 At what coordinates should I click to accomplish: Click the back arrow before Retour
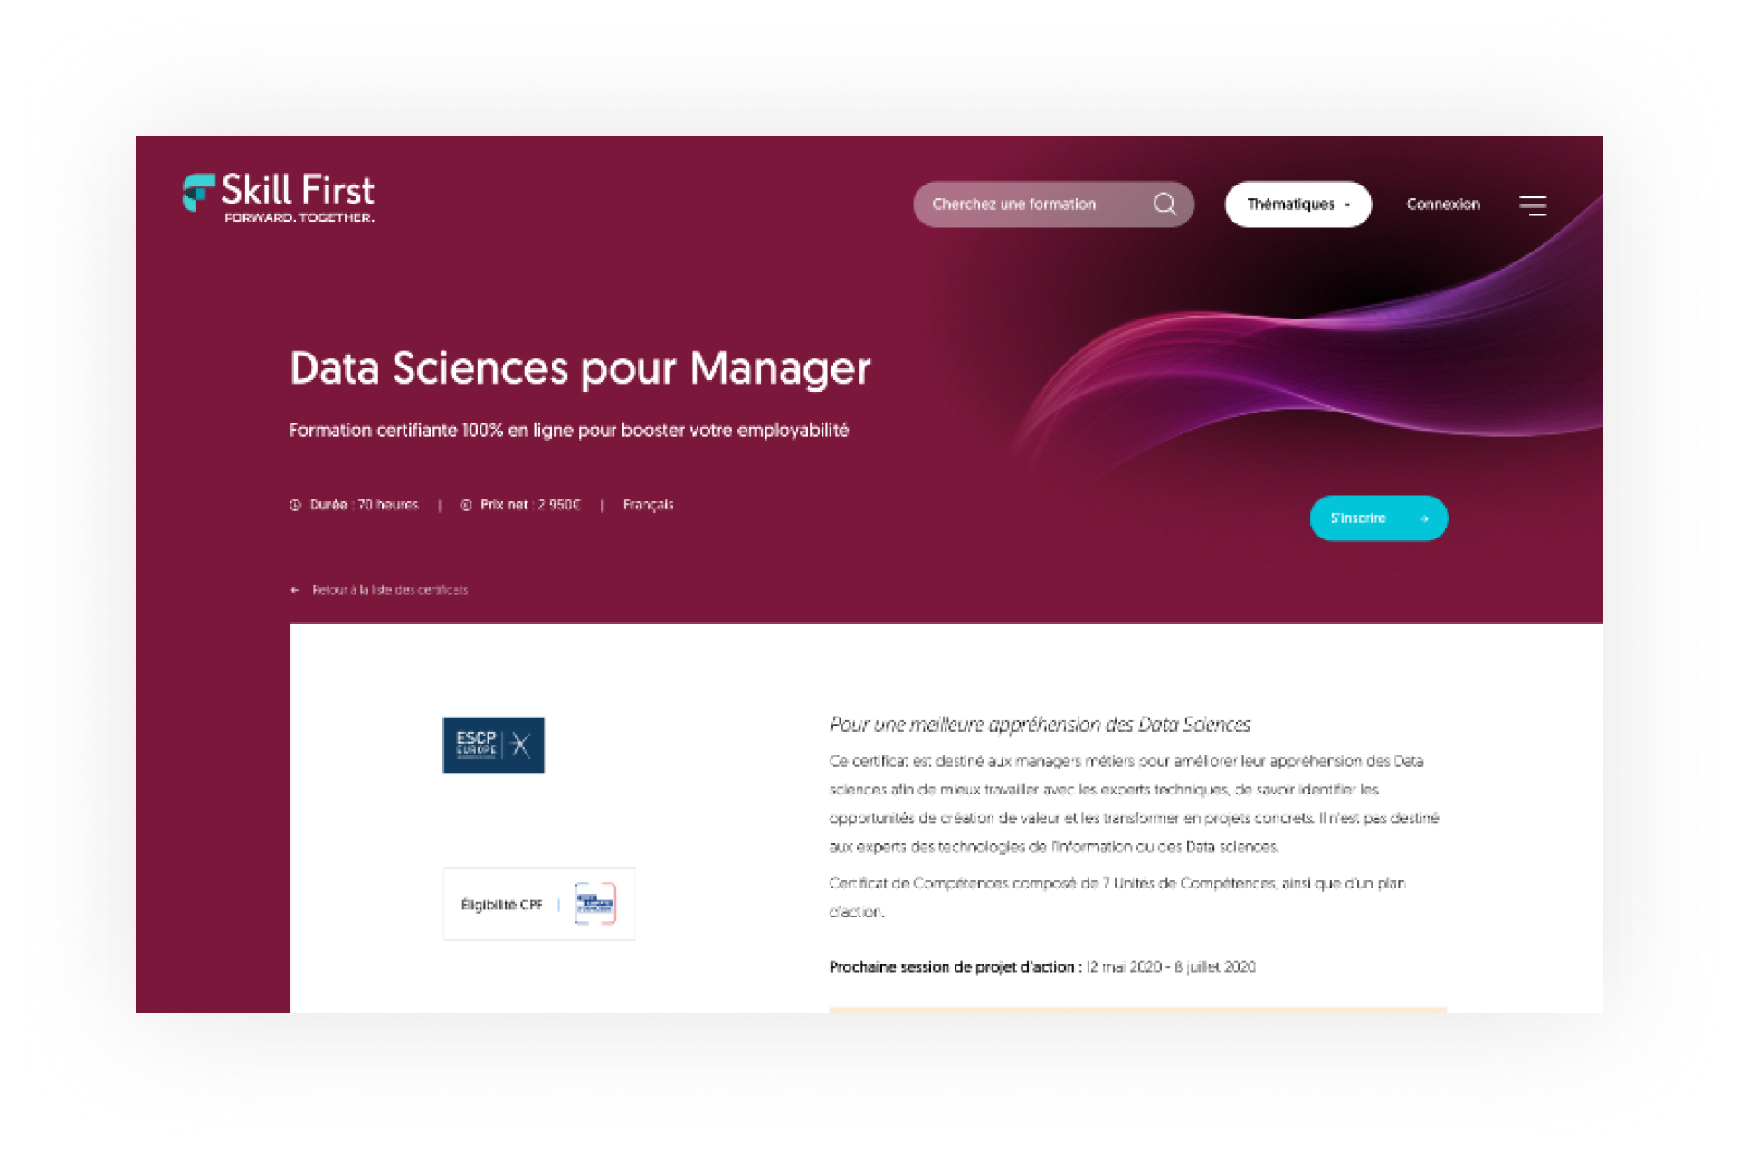(295, 590)
